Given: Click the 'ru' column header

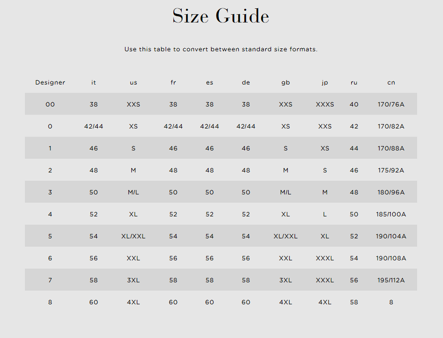Looking at the screenshot, I should coord(354,83).
